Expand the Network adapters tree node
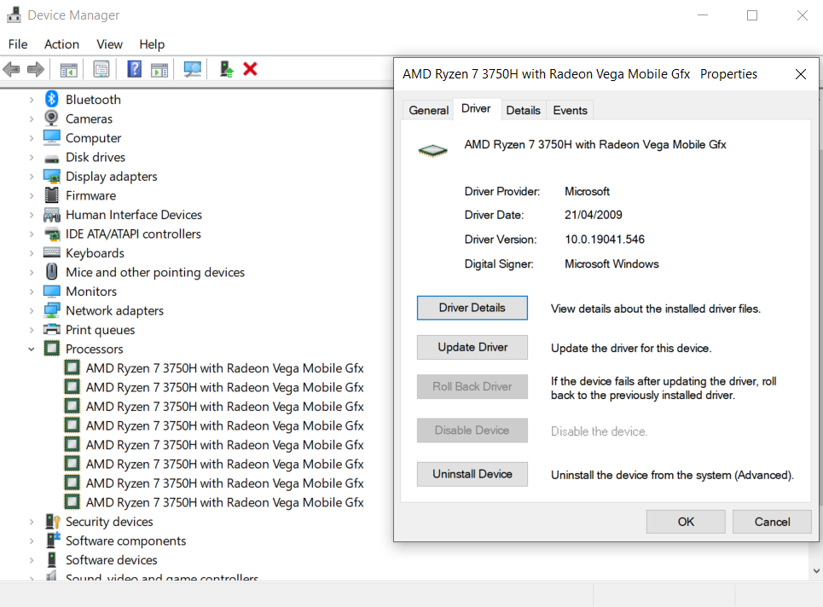823x607 pixels. [32, 310]
